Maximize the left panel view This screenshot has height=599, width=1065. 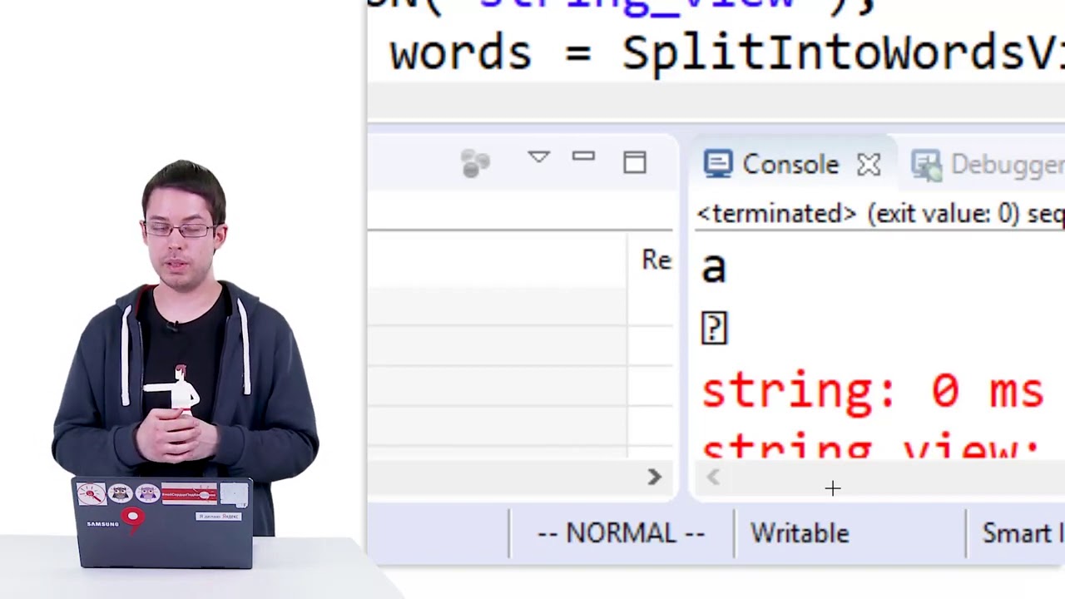pyautogui.click(x=635, y=162)
